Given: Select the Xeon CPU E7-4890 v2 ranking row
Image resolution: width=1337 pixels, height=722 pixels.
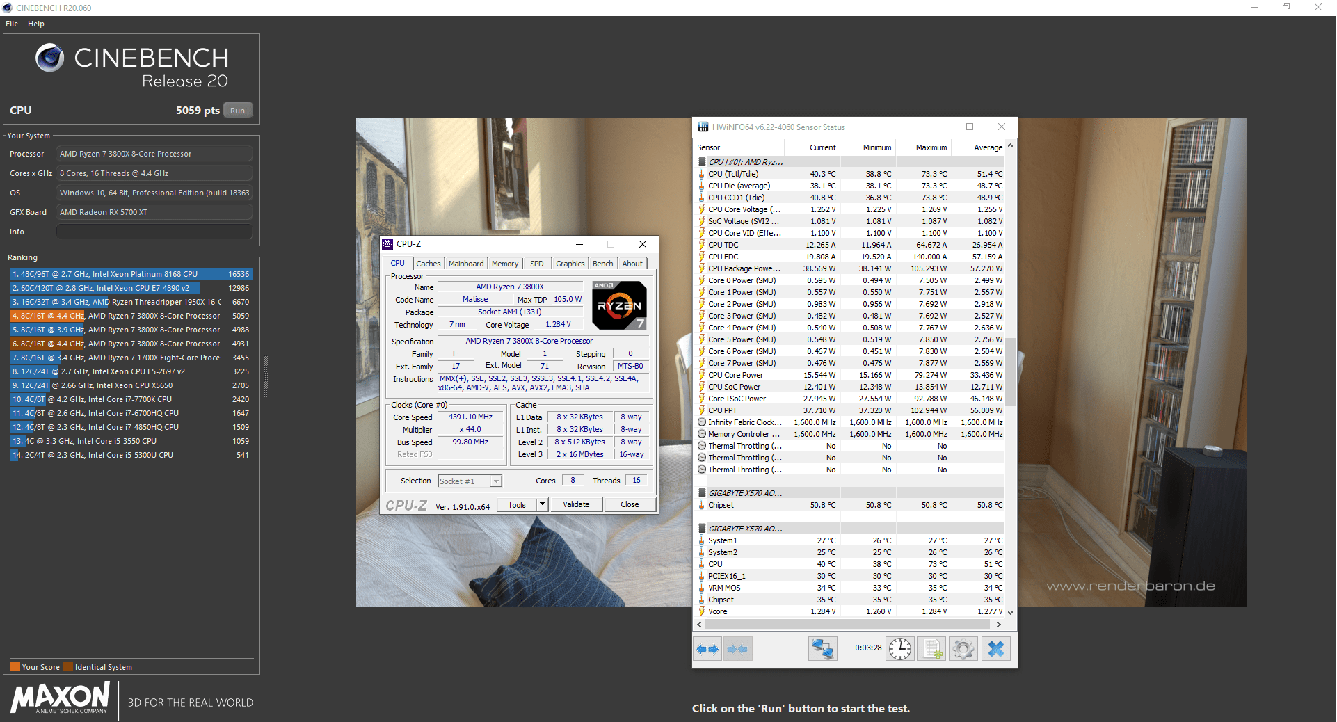Looking at the screenshot, I should click(131, 288).
